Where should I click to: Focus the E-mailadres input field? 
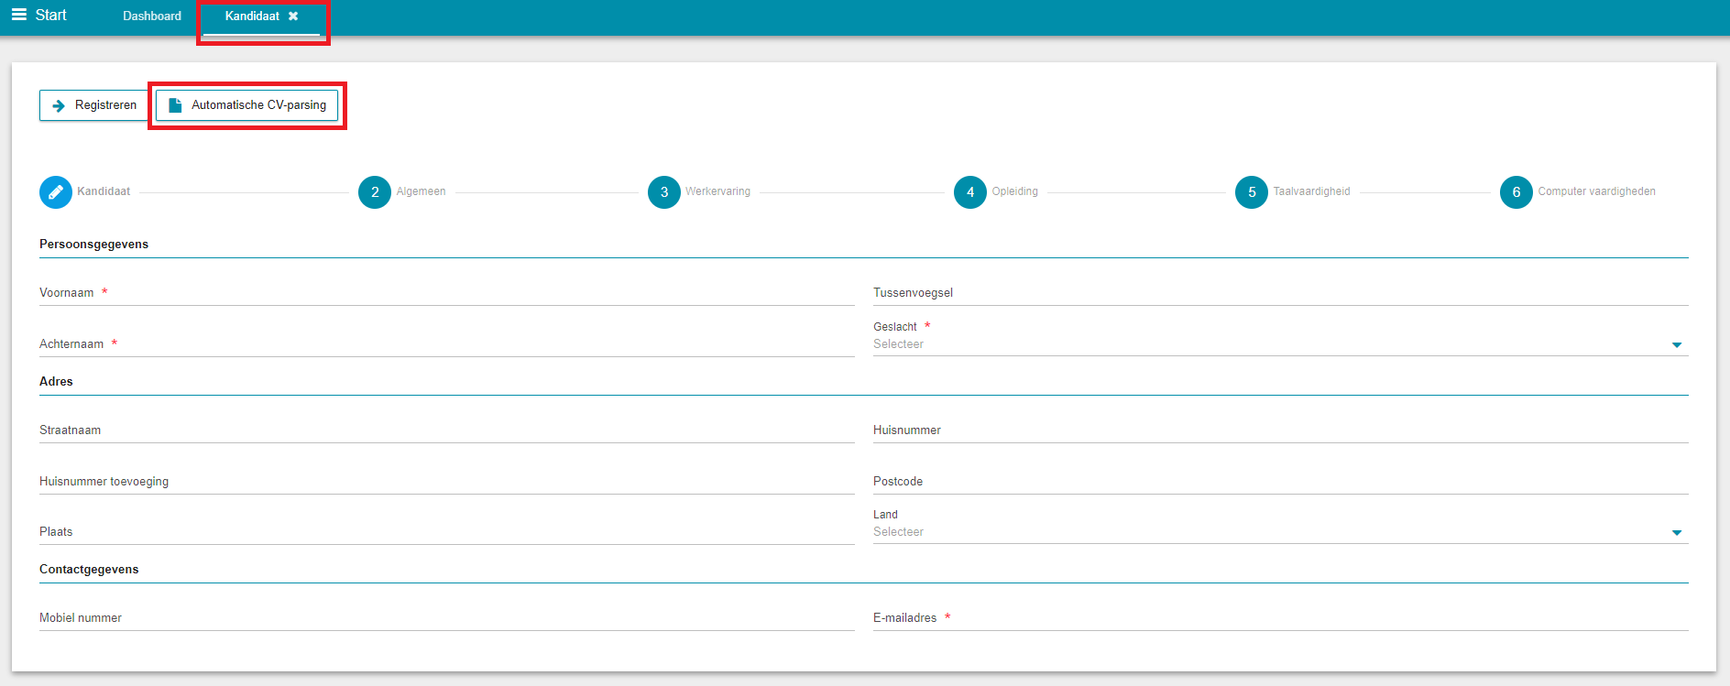click(1280, 618)
